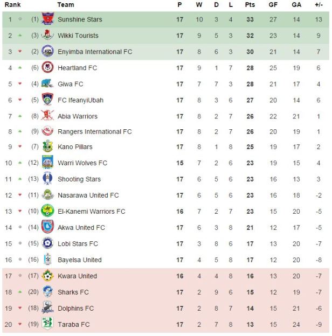Image resolution: width=332 pixels, height=336 pixels.
Task: Click the Sharks FC team name
Action: tap(73, 292)
